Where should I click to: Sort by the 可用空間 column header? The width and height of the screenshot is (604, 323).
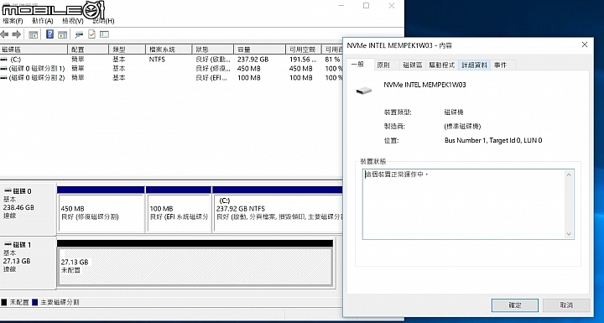303,49
